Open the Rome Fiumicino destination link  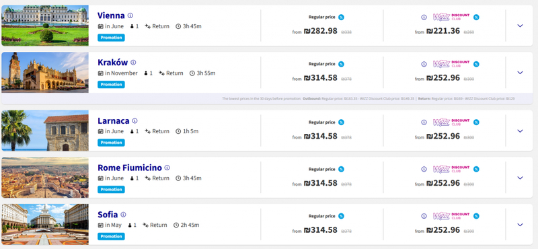click(130, 168)
